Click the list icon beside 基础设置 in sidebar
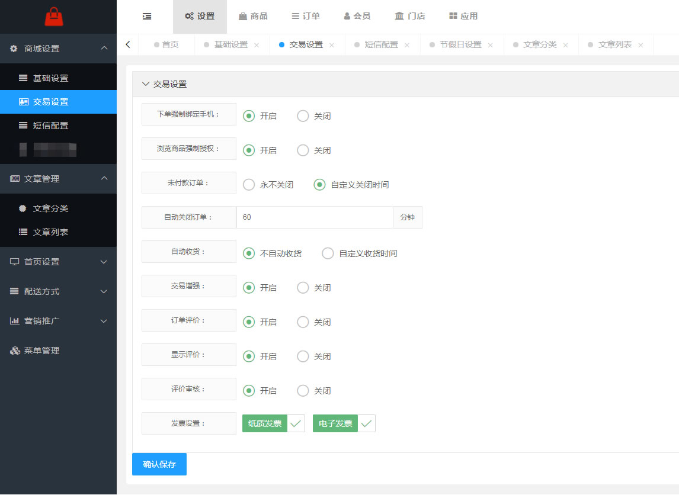The image size is (679, 495). click(23, 78)
